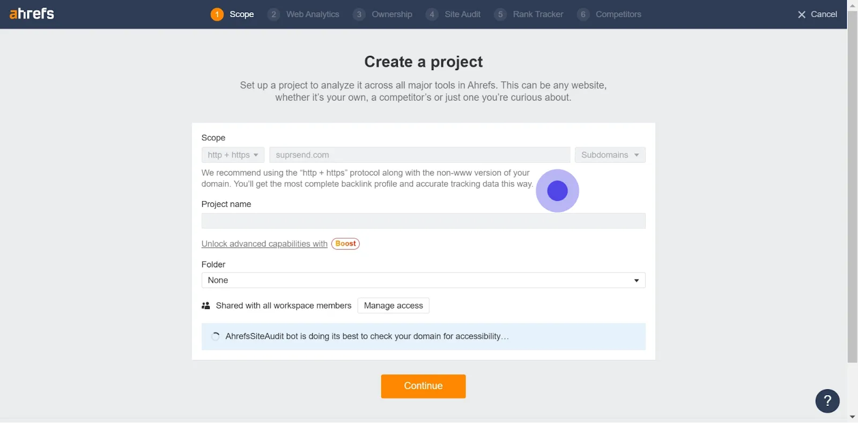The image size is (858, 423).
Task: Click the workspace members people icon
Action: (x=206, y=306)
